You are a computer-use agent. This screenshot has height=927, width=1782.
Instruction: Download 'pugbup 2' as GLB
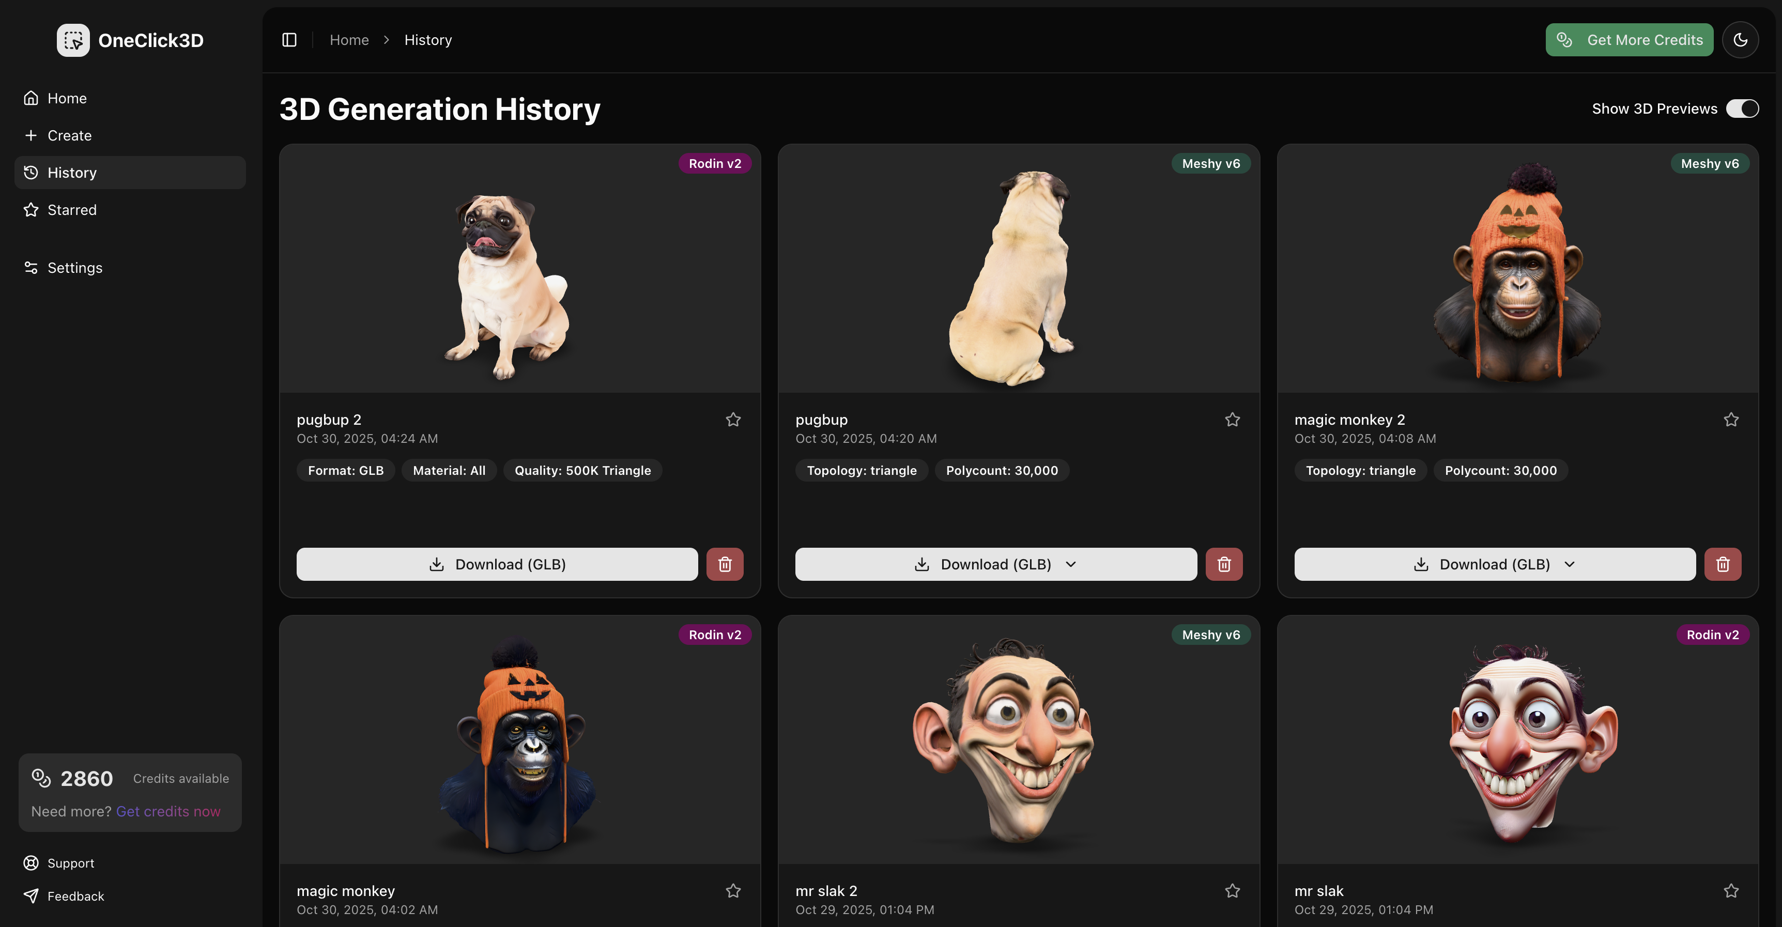point(497,564)
